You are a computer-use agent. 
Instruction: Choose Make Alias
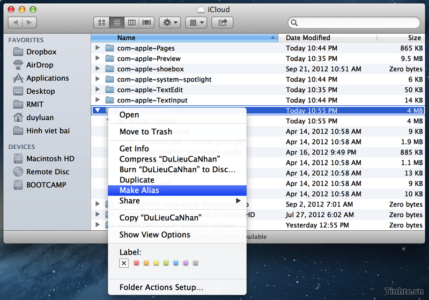(177, 190)
